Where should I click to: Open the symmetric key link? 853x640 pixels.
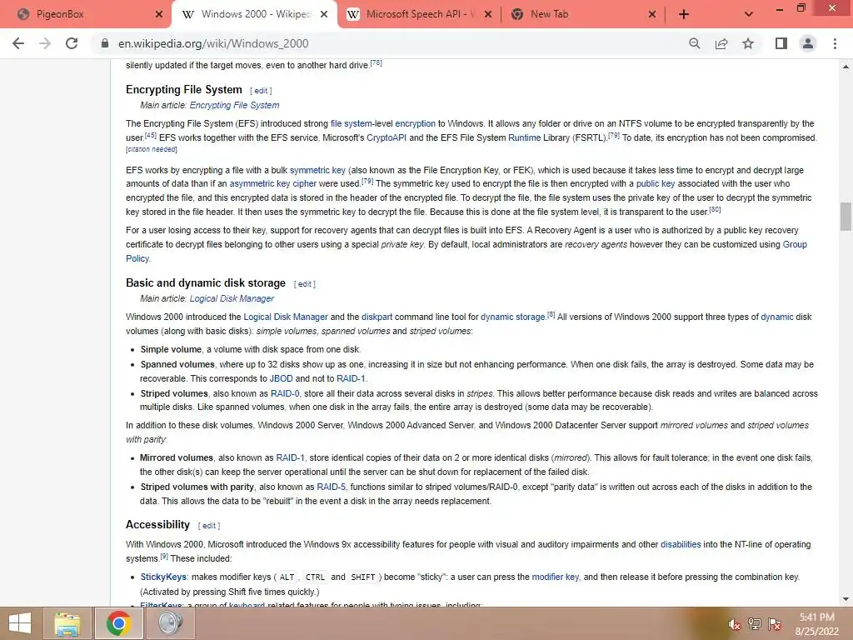coord(317,170)
